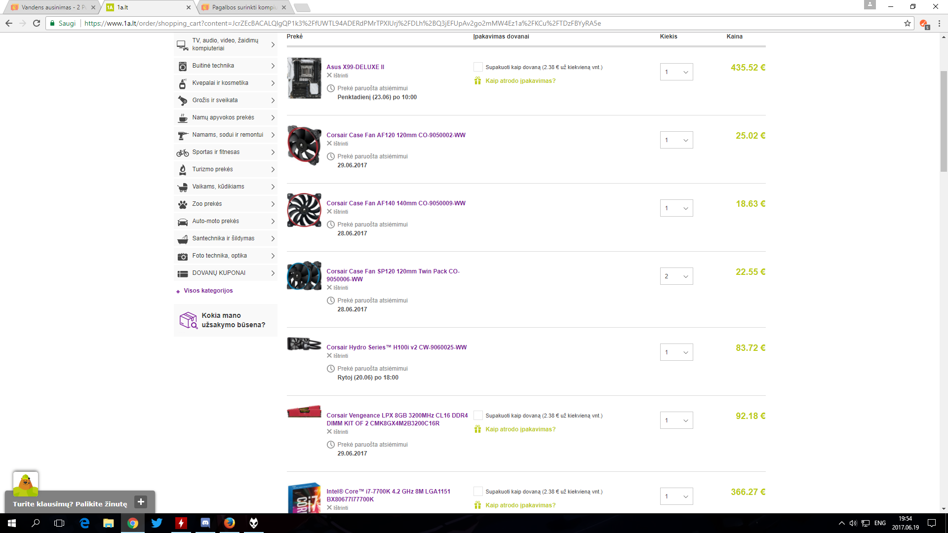Image resolution: width=948 pixels, height=533 pixels.
Task: Check gift wrap option for Corsair Vengeance LPX
Action: pyautogui.click(x=478, y=416)
